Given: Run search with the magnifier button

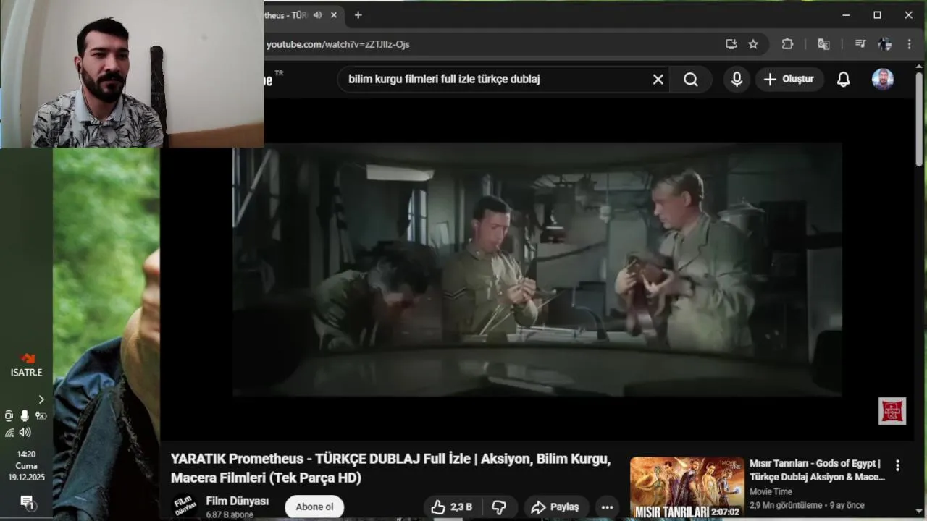Looking at the screenshot, I should 691,80.
